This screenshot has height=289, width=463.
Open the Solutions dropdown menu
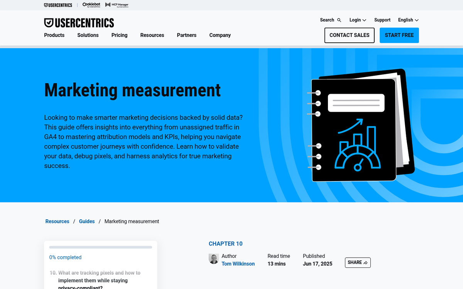(88, 35)
